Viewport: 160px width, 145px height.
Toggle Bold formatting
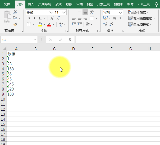[x=29, y=18]
